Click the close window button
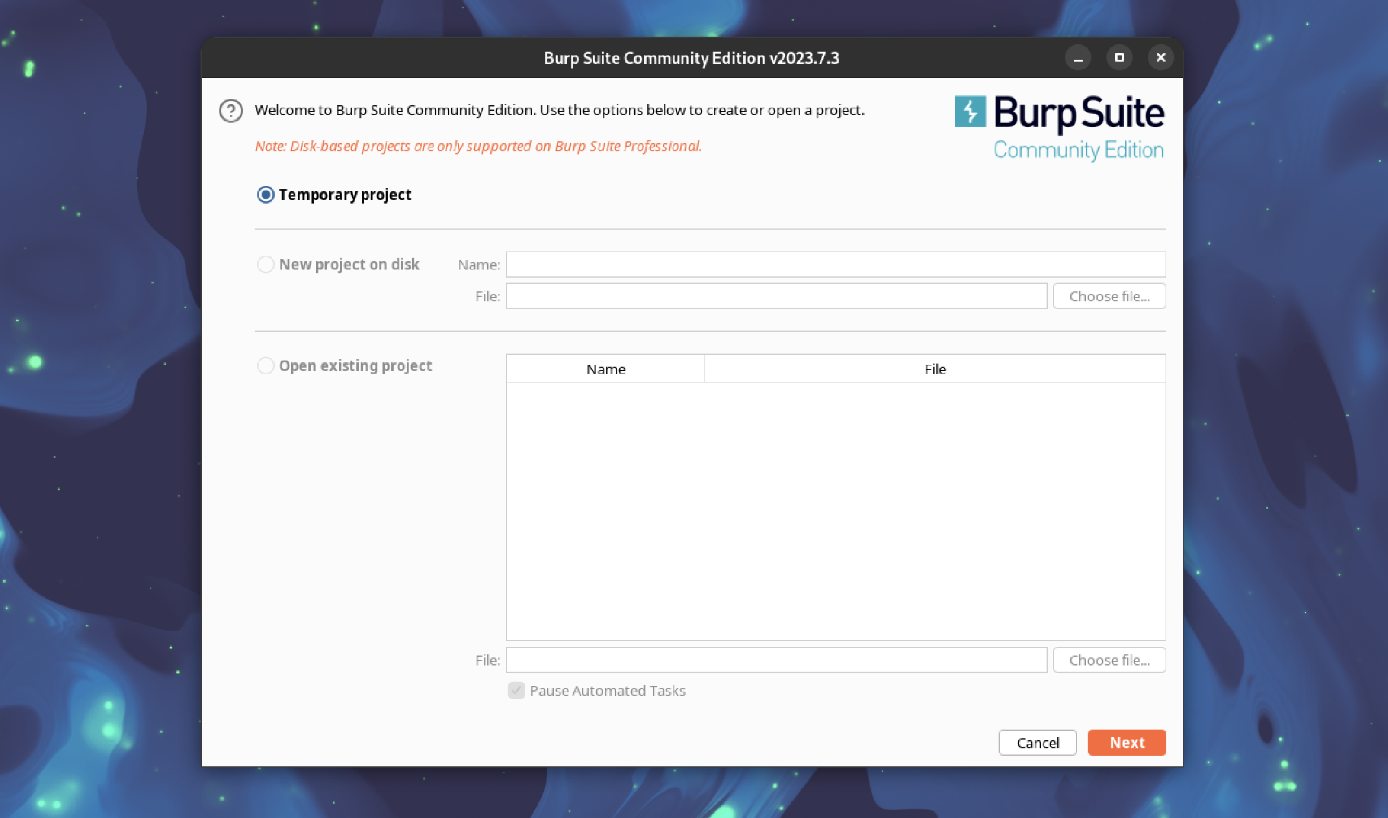The image size is (1388, 818). [1161, 57]
